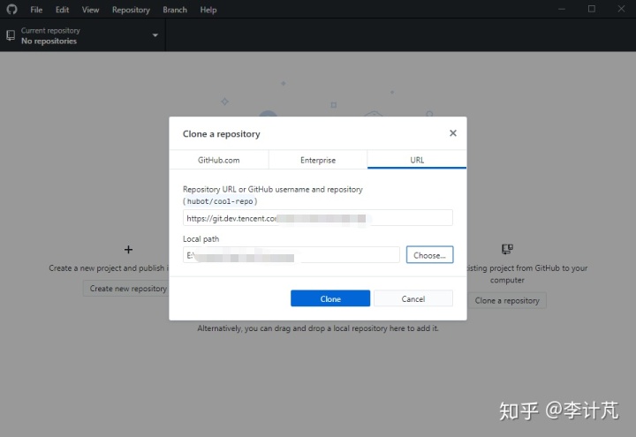Screen dimensions: 636x437
Task: Open the View menu
Action: coord(90,10)
